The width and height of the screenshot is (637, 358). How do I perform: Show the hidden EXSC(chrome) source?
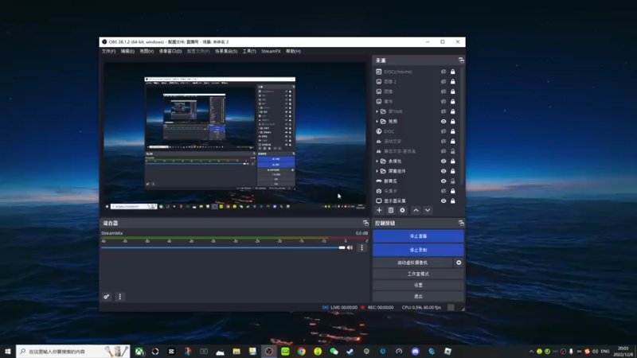(444, 72)
